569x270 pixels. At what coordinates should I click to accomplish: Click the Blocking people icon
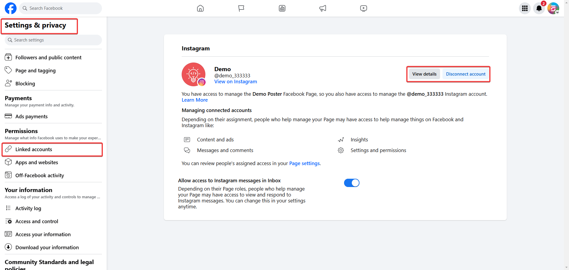click(x=8, y=83)
